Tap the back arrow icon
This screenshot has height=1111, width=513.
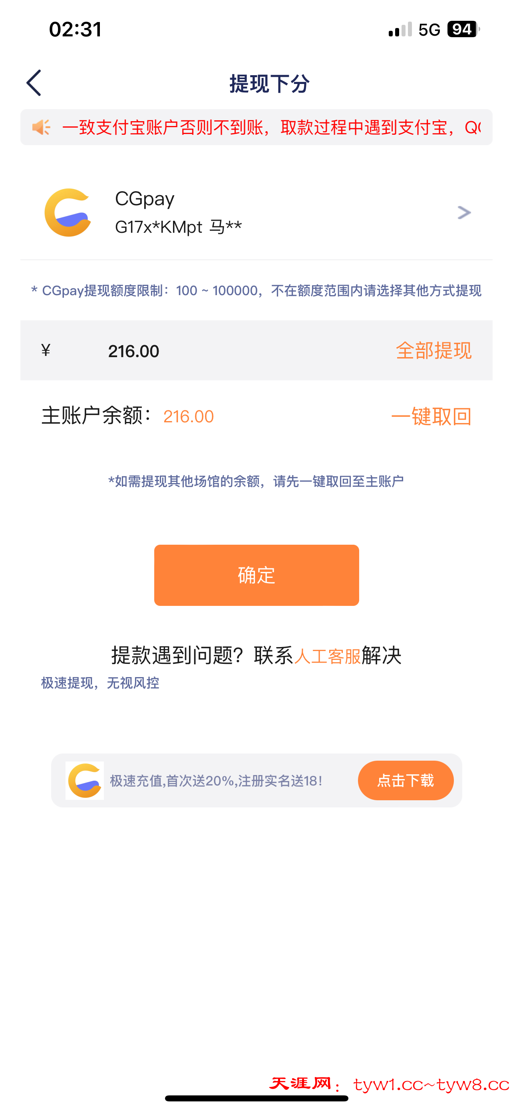(34, 83)
